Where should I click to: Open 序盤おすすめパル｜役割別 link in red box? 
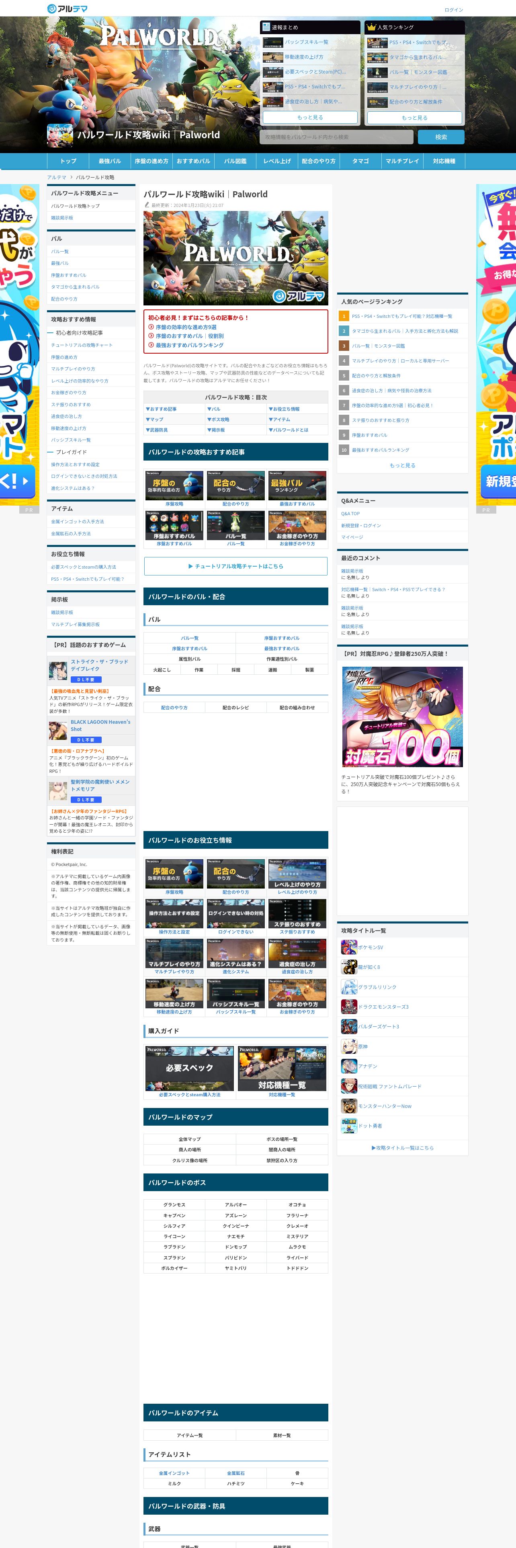pos(190,336)
